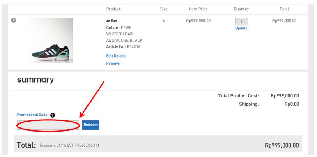The width and height of the screenshot is (317, 157).
Task: Click the row total Rp999,000.00 under Total column
Action: (285, 21)
